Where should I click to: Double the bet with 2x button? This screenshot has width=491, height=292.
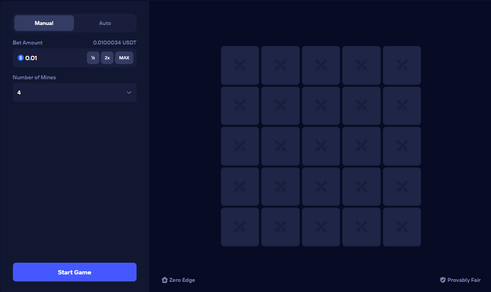tap(107, 58)
